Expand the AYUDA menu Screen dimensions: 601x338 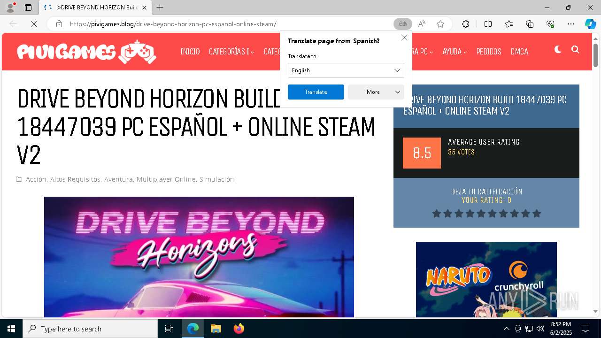(455, 52)
